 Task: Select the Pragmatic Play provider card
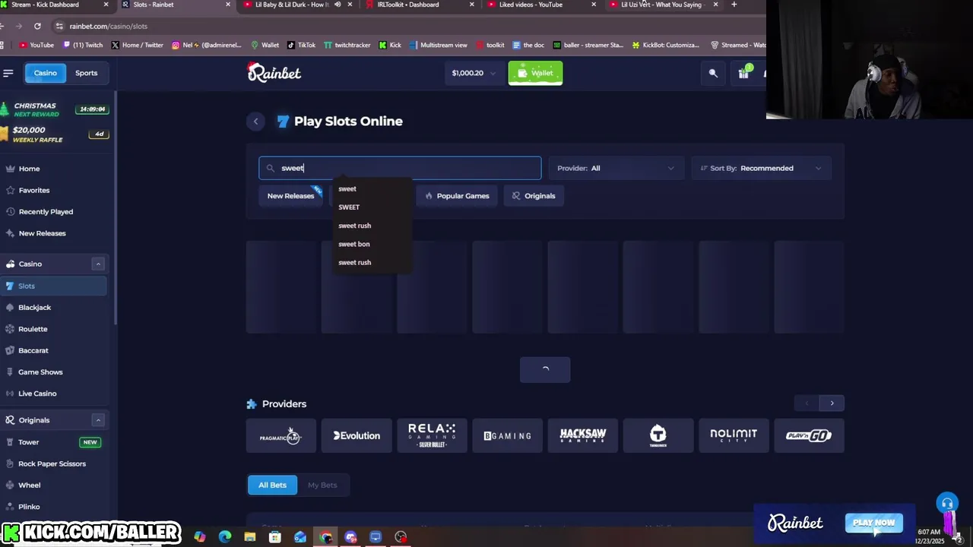pos(280,436)
